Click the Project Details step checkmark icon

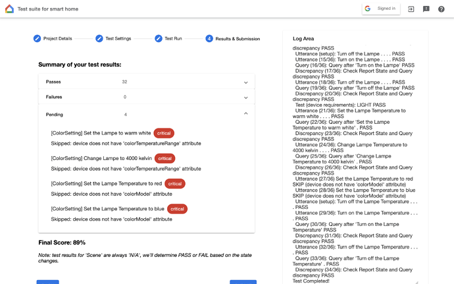37,38
